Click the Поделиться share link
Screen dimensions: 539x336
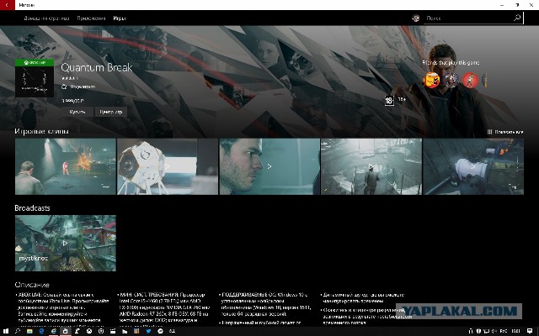78,87
